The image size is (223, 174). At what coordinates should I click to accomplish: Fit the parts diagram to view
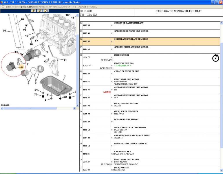click(46, 11)
